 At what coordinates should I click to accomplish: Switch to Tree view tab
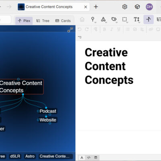(43, 21)
